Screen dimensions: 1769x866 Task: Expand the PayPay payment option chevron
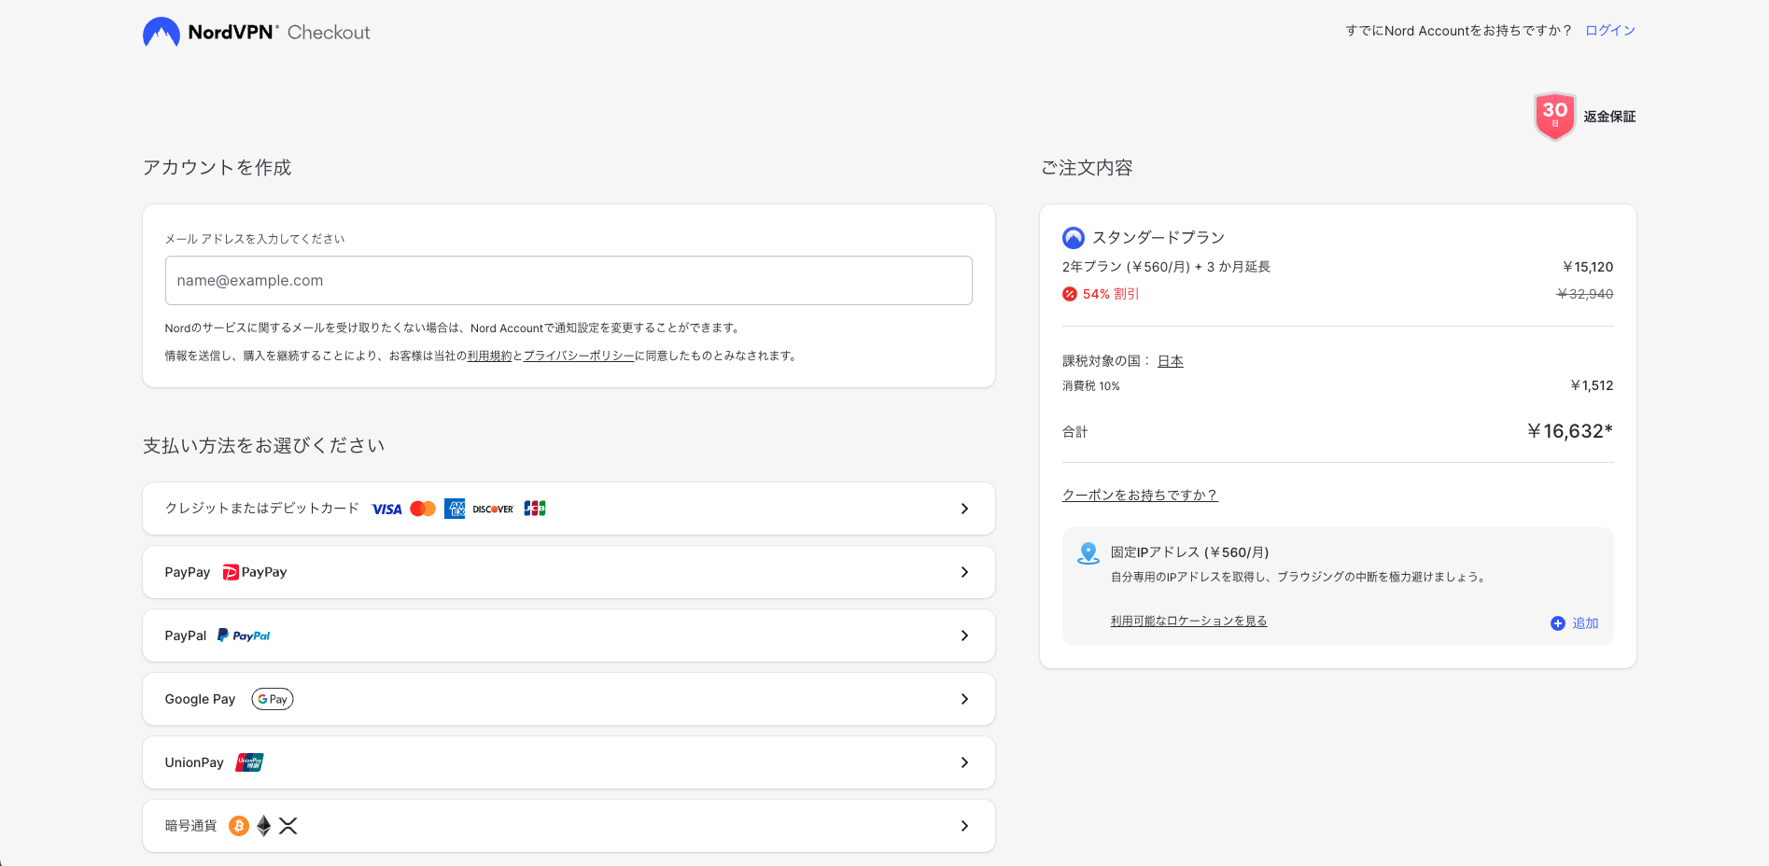[964, 572]
